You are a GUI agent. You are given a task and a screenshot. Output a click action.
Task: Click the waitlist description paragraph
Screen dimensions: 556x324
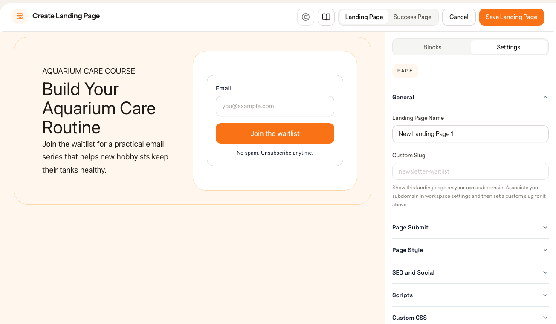click(106, 157)
